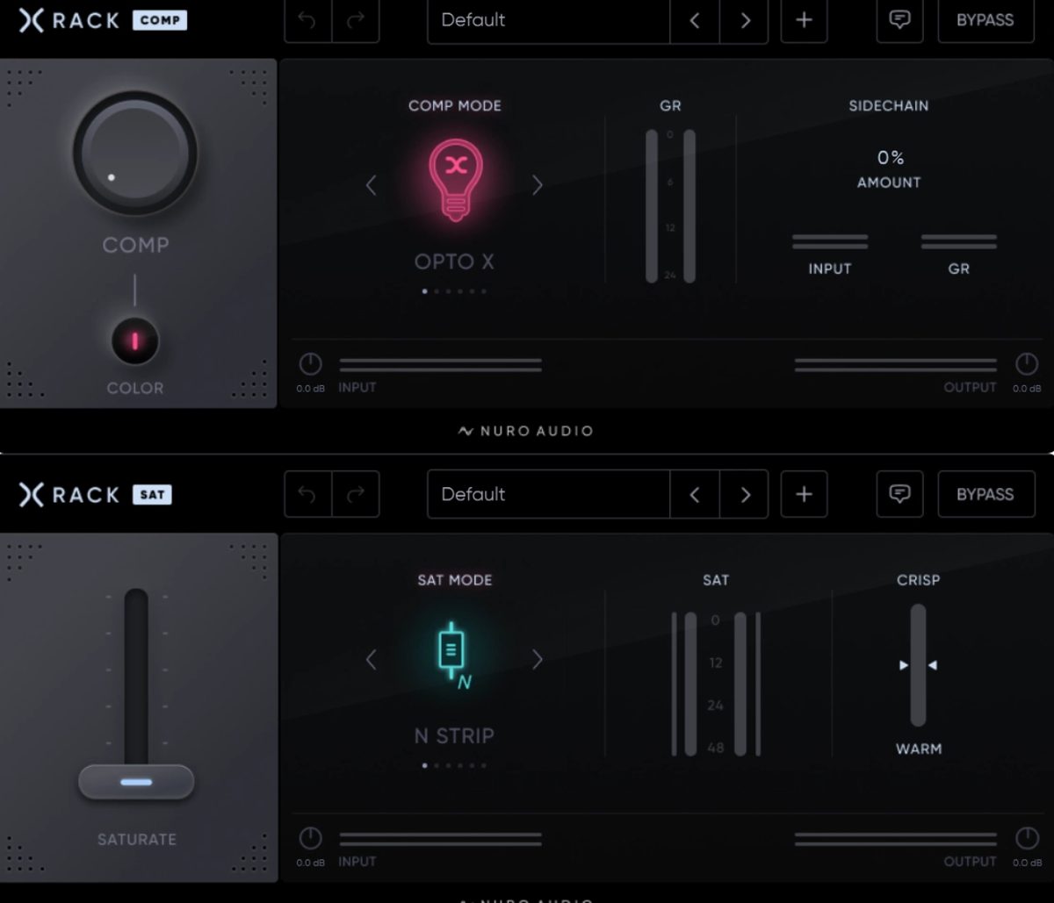This screenshot has width=1054, height=903.
Task: Go to next preset in SAT rack
Action: click(745, 494)
